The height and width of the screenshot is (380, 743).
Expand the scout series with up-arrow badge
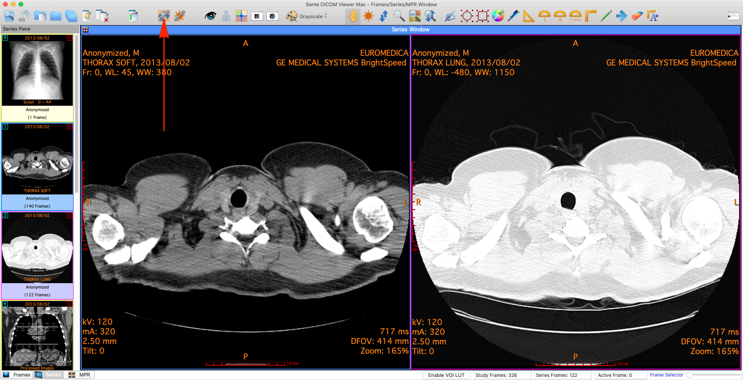5,38
